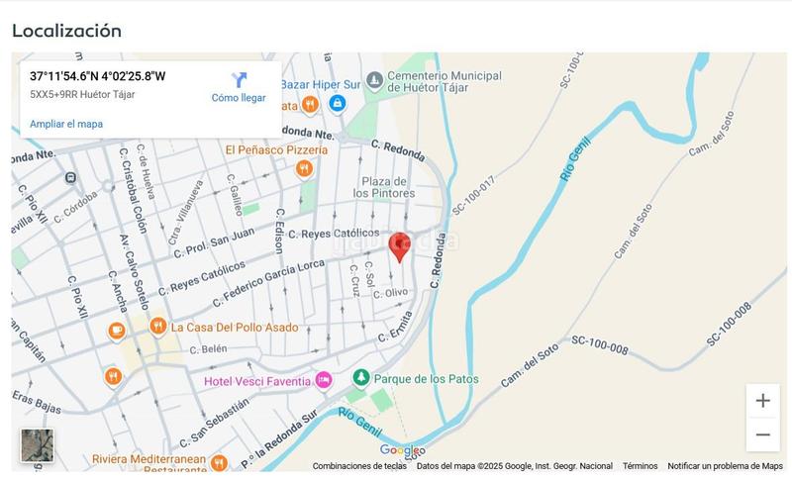Select El Peñasco Pizzería restaurant icon
Screen dimensions: 792x483
click(304, 168)
